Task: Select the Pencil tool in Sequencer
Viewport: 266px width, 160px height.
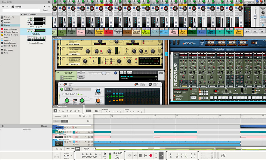Action: click(x=59, y=111)
